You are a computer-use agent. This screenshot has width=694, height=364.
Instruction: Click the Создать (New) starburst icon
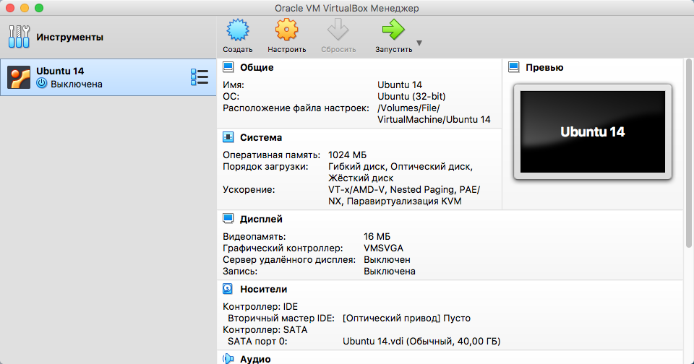238,30
